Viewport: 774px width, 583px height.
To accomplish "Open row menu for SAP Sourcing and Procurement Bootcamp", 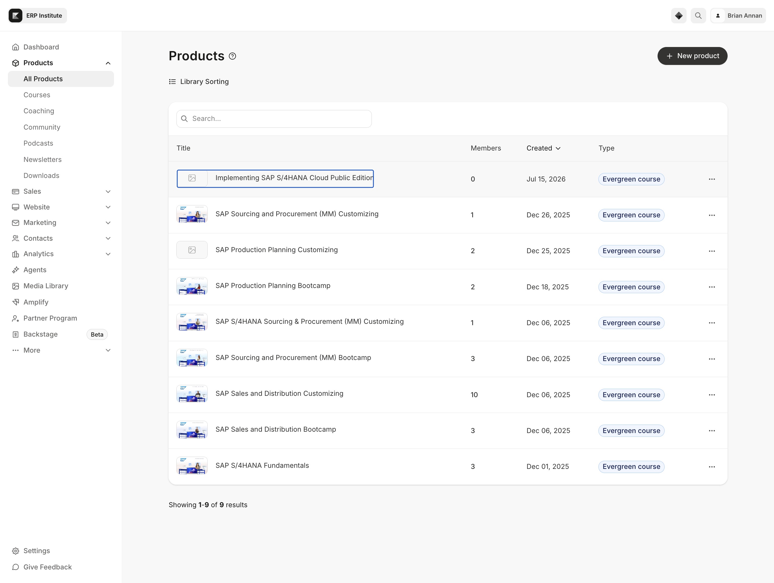I will [x=712, y=359].
